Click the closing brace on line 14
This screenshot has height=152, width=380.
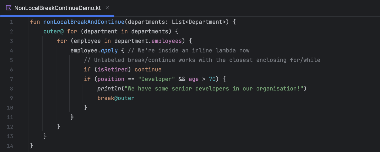pyautogui.click(x=31, y=146)
